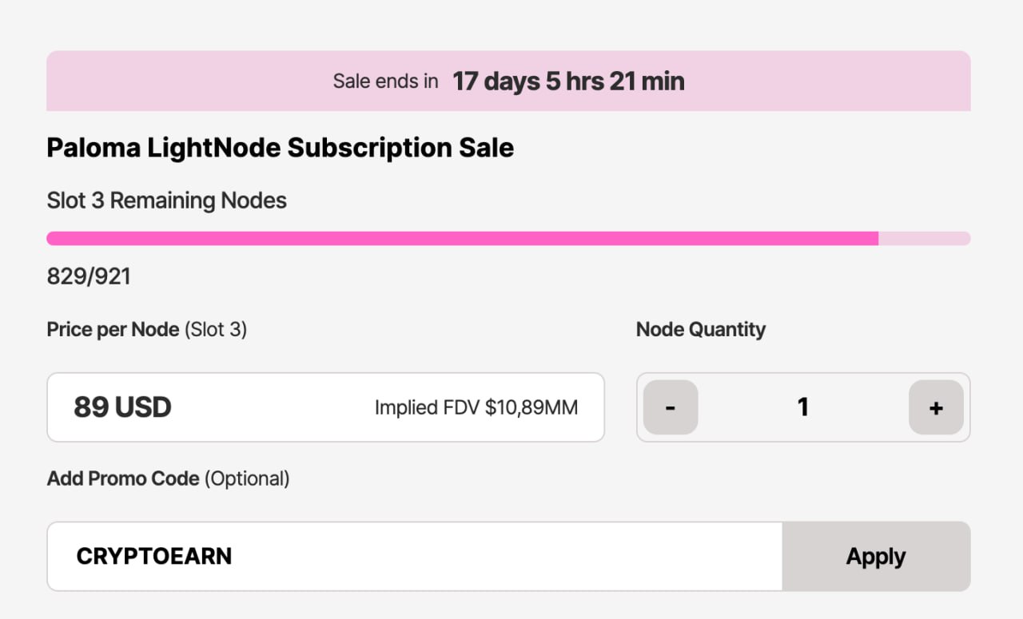
Task: Click the 829/921 node count
Action: pyautogui.click(x=88, y=276)
